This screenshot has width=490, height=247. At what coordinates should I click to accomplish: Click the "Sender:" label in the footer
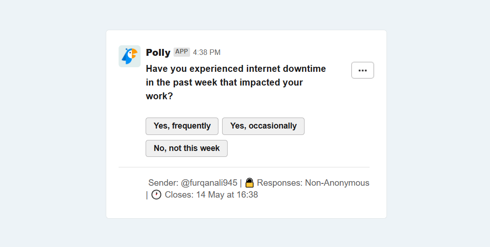(163, 183)
